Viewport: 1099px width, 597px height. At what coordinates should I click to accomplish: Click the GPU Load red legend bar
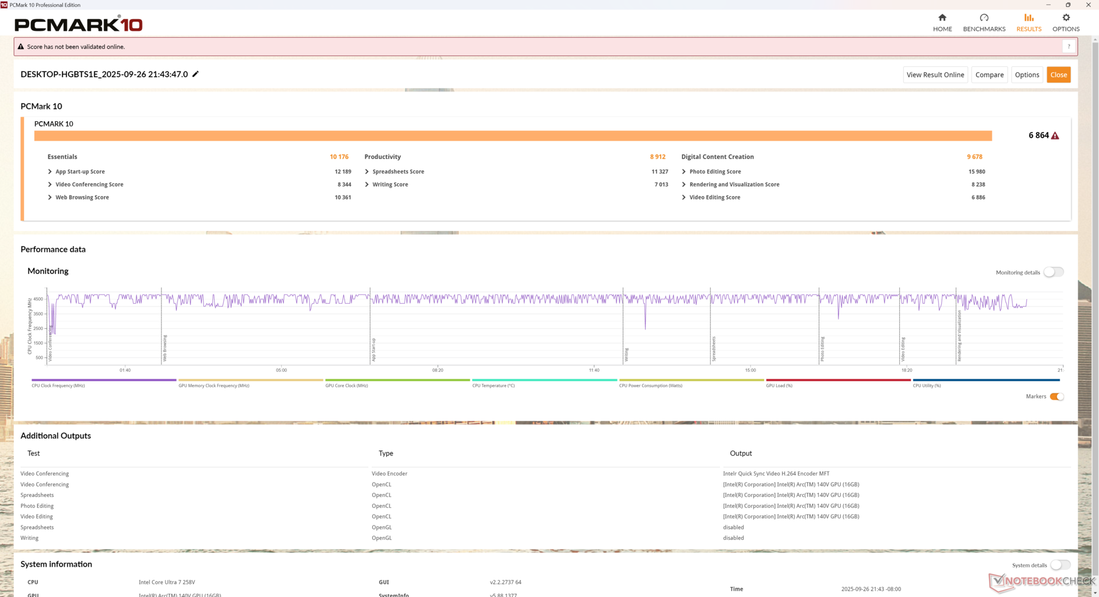tap(838, 380)
